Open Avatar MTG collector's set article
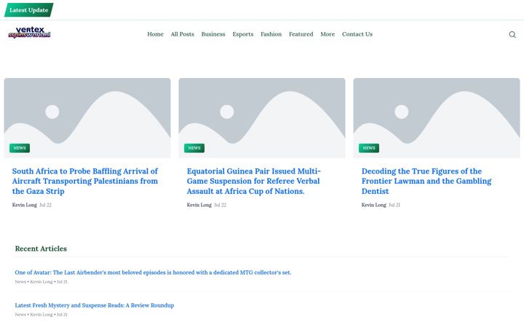524x328 pixels. [x=153, y=273]
